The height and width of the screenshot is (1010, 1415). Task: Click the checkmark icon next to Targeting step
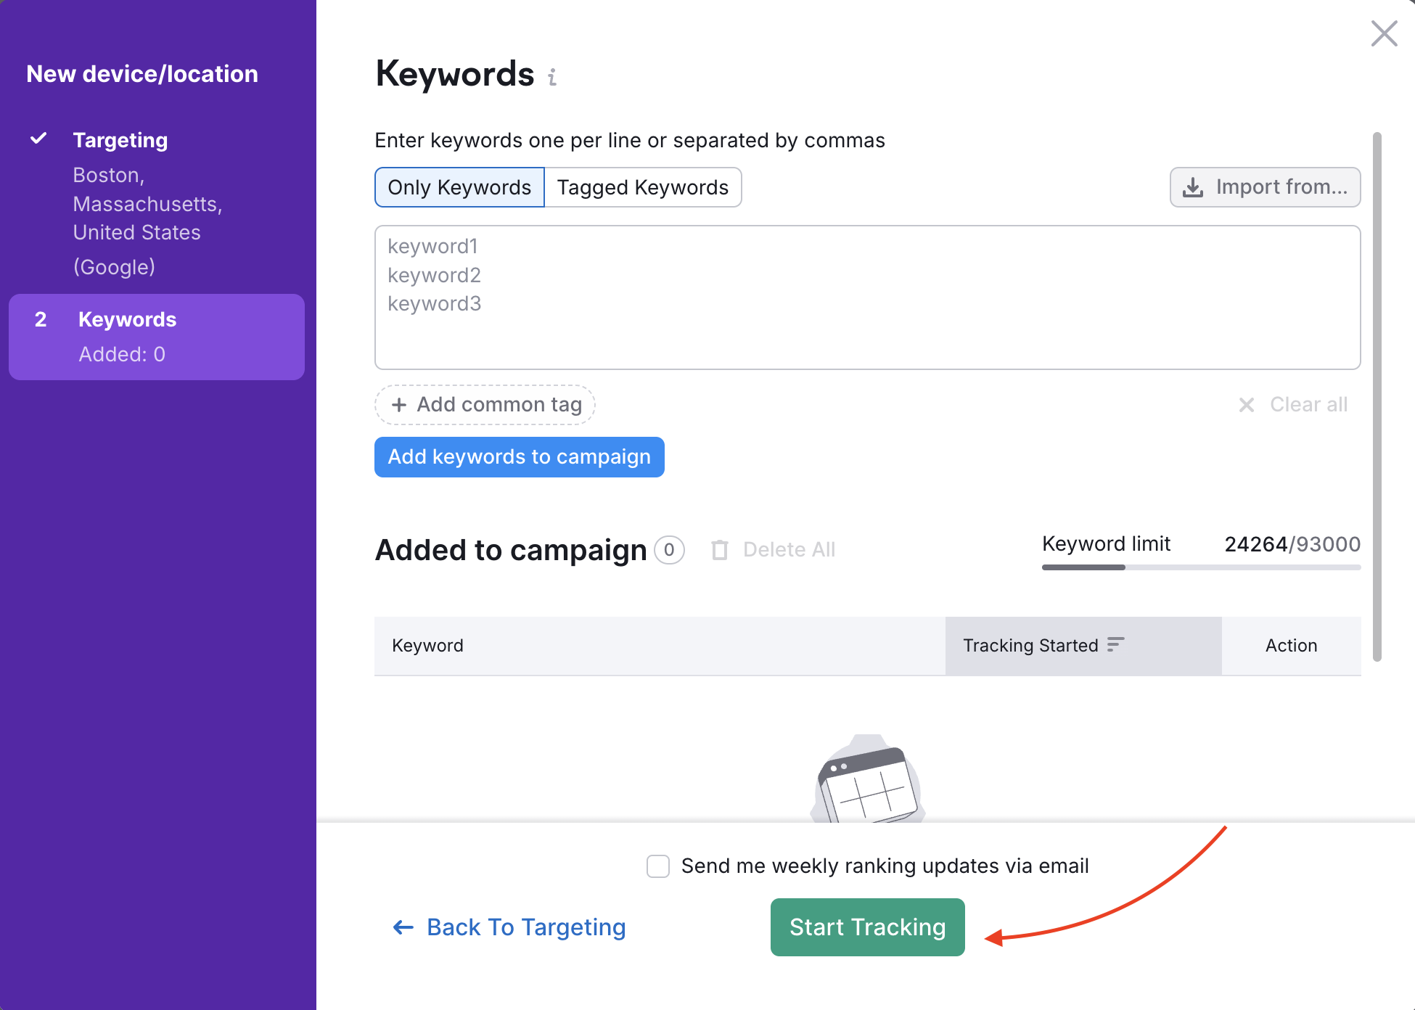[38, 138]
